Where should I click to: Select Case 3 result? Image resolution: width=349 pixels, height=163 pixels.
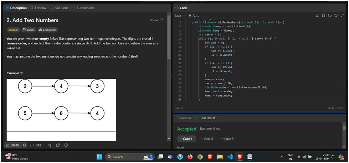pyautogui.click(x=227, y=138)
